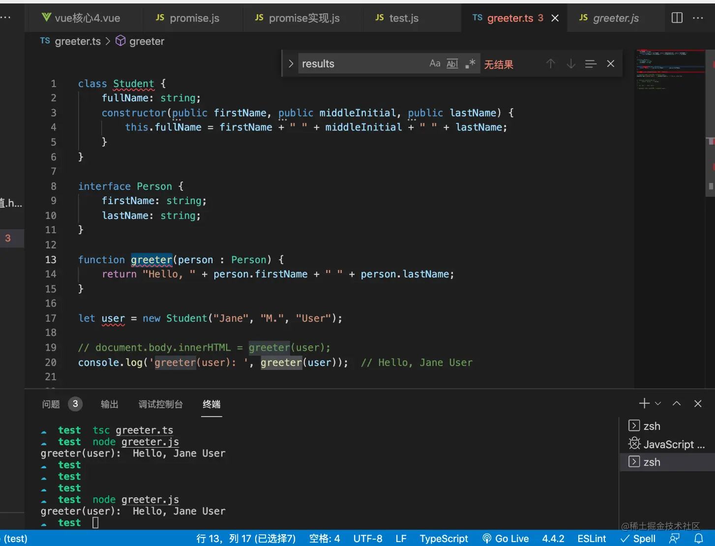Open the sidebar more options ellipsis
The height and width of the screenshot is (546, 715).
5,18
